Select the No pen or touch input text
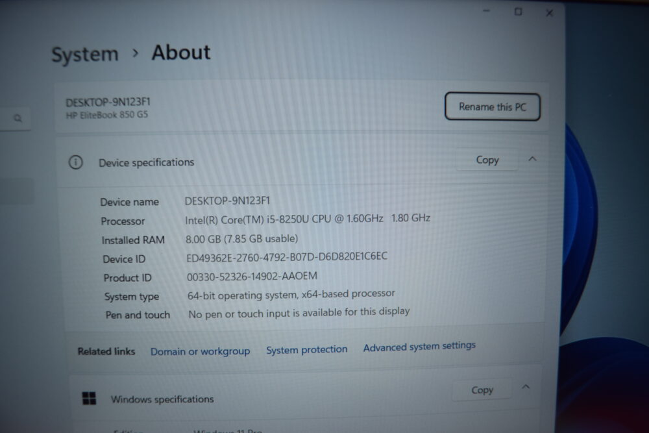Image resolution: width=649 pixels, height=433 pixels. (x=299, y=312)
